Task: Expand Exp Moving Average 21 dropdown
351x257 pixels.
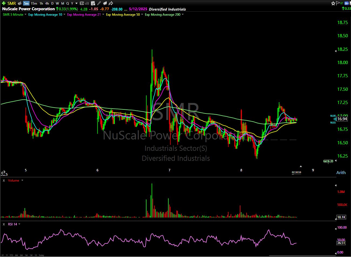Action: click(x=103, y=15)
